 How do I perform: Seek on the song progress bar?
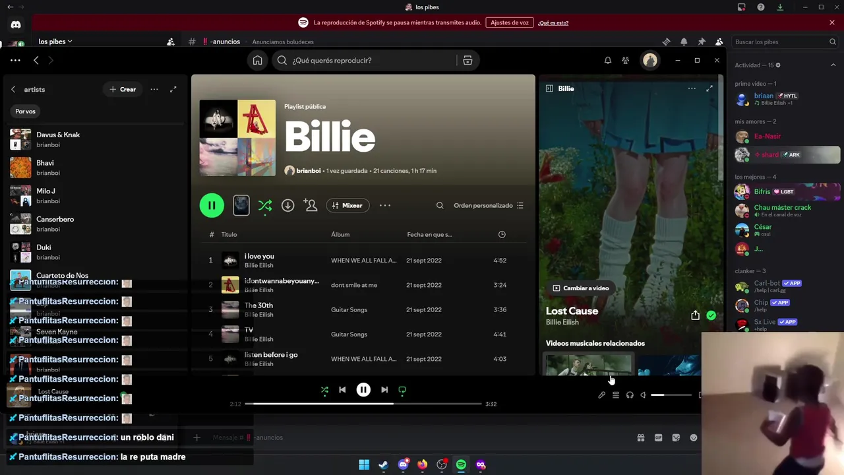tap(363, 404)
